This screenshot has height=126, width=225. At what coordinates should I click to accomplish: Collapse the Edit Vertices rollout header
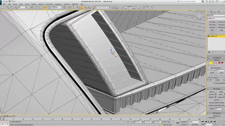216,89
